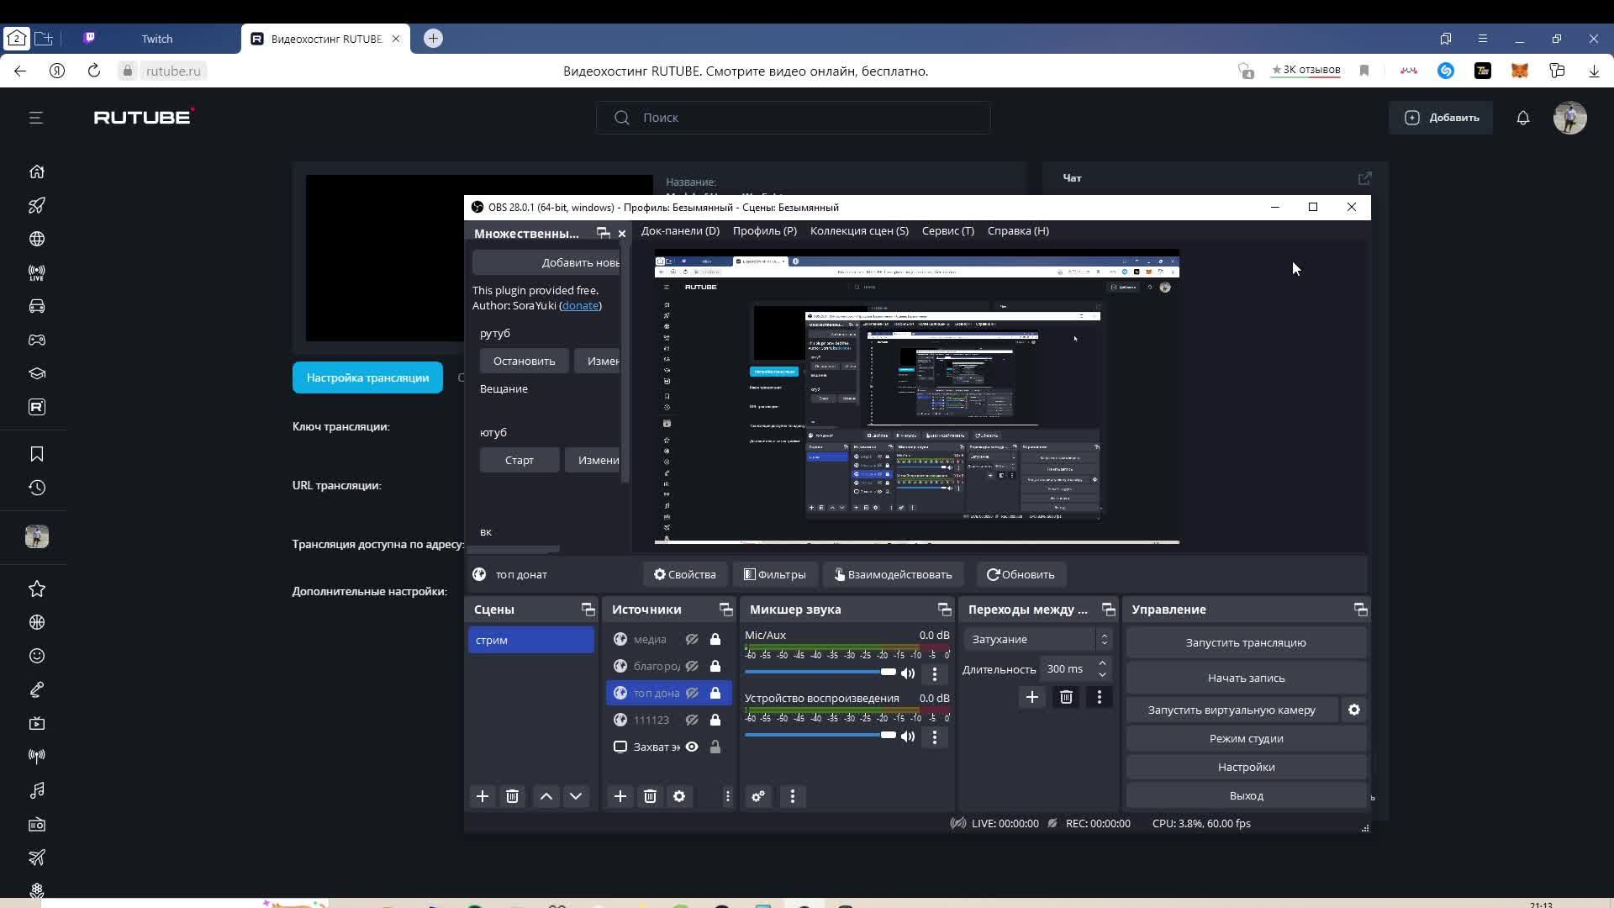This screenshot has height=908, width=1614.
Task: Click the RUTUBE notifications bell
Action: 1522,118
